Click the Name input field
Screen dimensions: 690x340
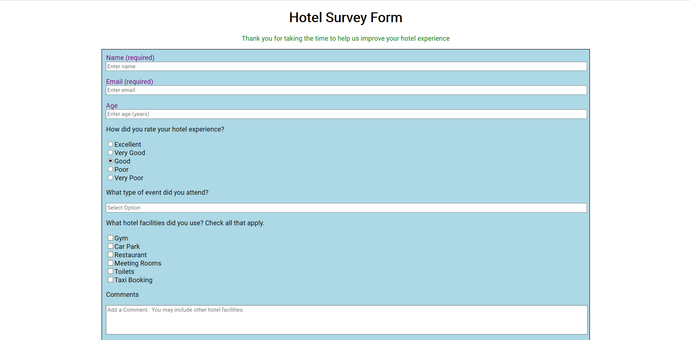pyautogui.click(x=346, y=66)
